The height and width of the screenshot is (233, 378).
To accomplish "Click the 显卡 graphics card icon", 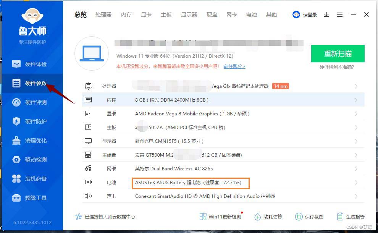I will [88, 113].
